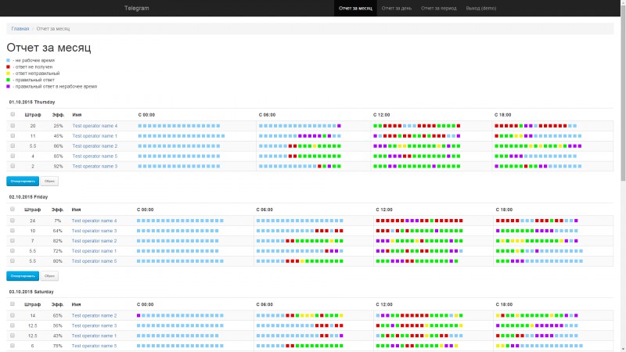Tick the header select-all checkbox for 01.10.2015 Thursday
Viewport: 626px width, 352px height.
13,114
